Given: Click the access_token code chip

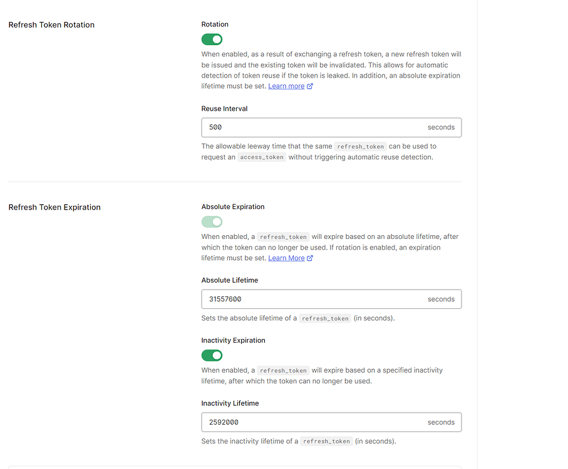Looking at the screenshot, I should click(262, 158).
